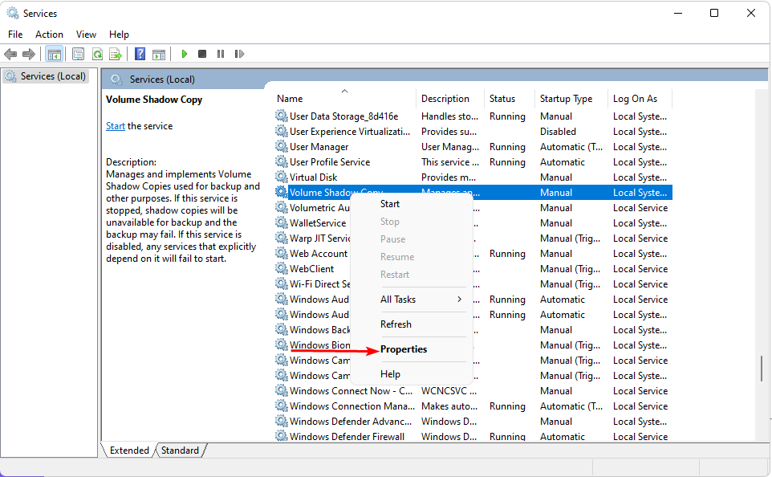Screen dimensions: 772x477
Task: Open the File menu
Action: [15, 34]
